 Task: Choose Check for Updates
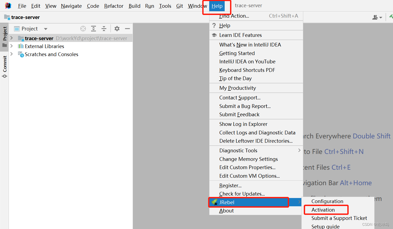coord(256,194)
